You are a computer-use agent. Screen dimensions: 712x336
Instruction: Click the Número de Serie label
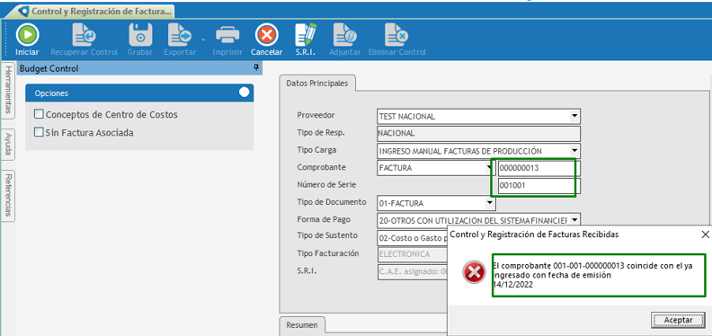coord(326,184)
